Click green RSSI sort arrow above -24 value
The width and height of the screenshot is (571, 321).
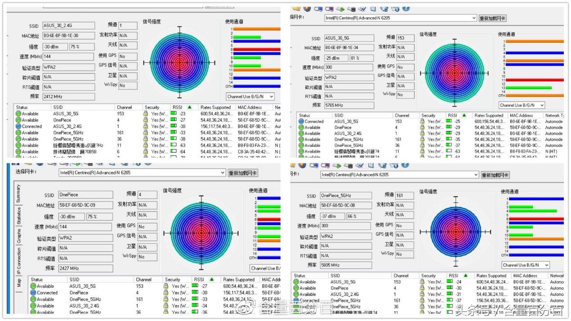[x=465, y=276]
